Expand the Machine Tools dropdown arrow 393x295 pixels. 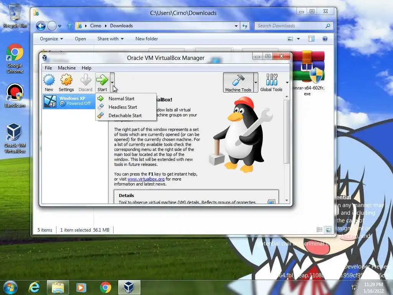coord(256,83)
